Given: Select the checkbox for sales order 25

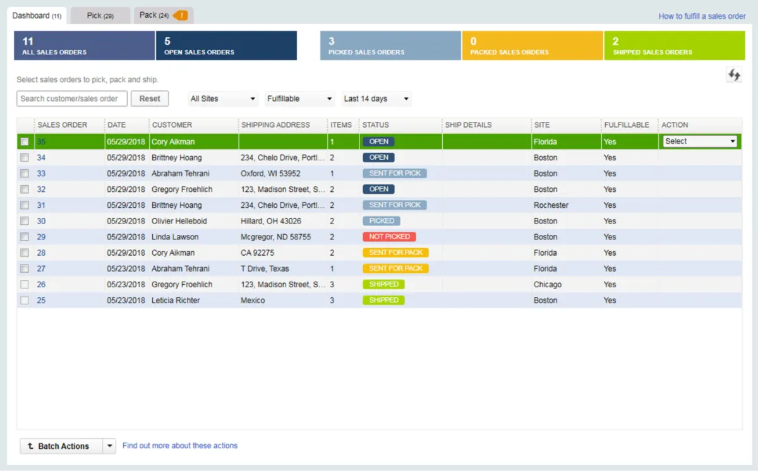Looking at the screenshot, I should [x=25, y=301].
